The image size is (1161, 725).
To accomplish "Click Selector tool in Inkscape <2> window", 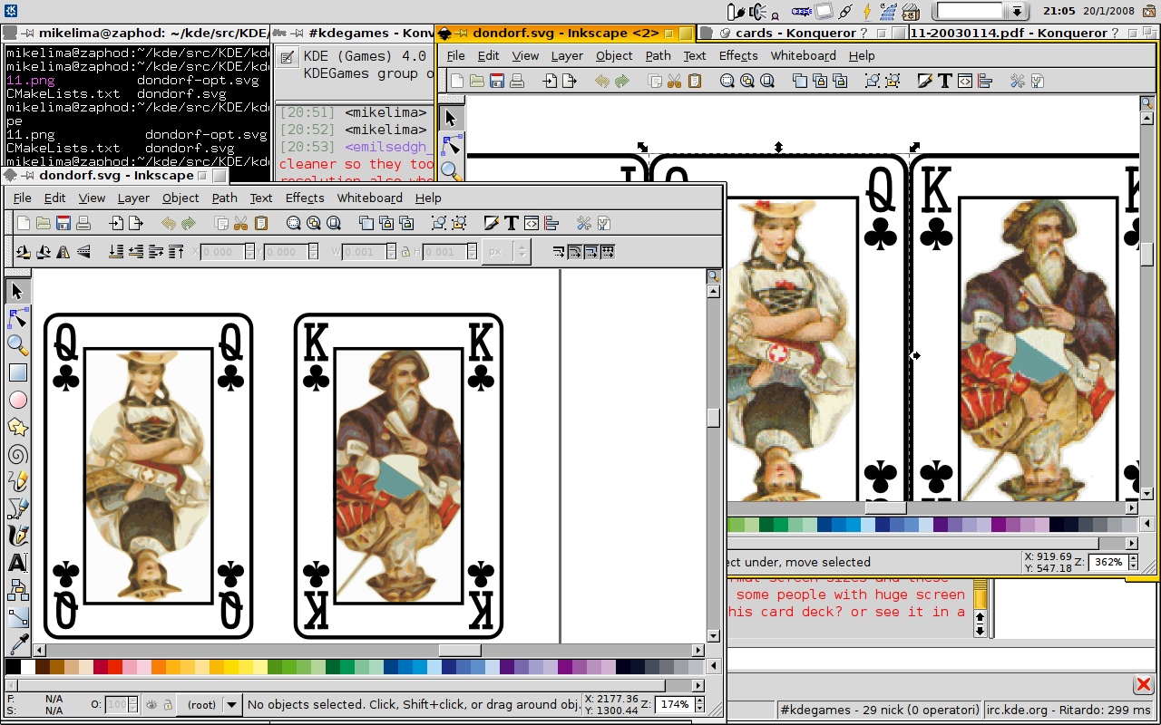I will pyautogui.click(x=451, y=118).
